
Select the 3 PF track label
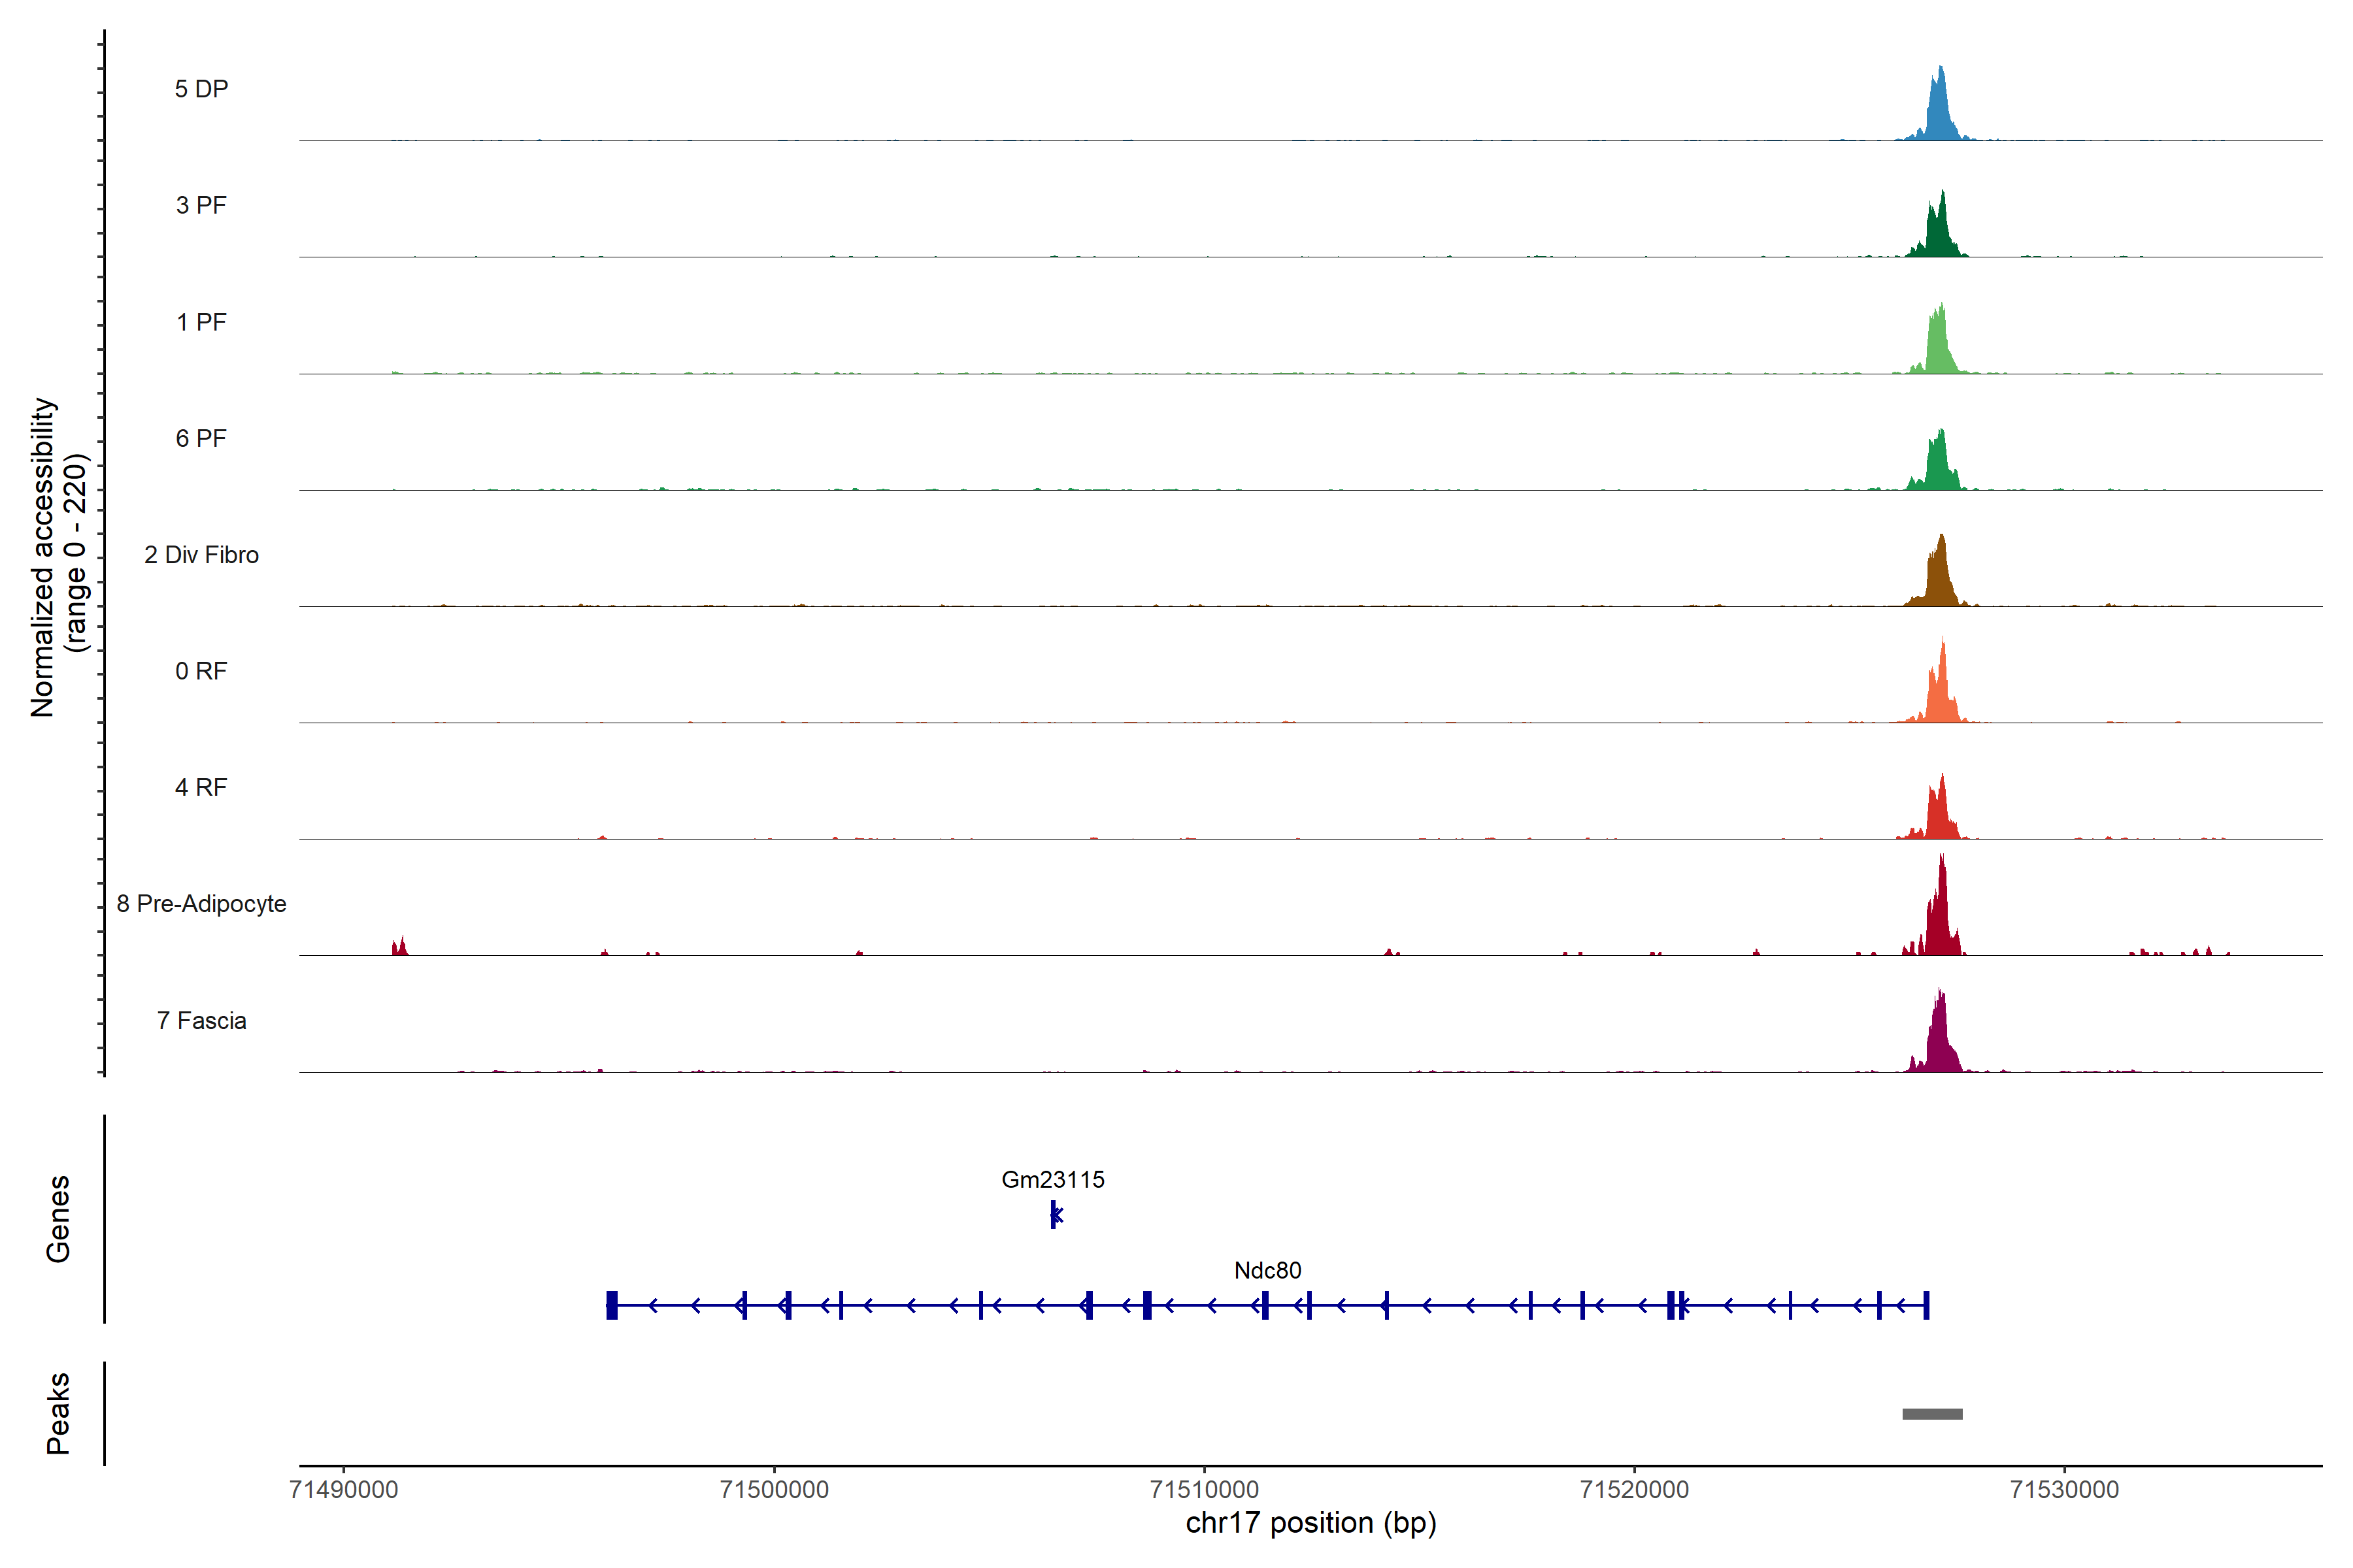pos(201,205)
